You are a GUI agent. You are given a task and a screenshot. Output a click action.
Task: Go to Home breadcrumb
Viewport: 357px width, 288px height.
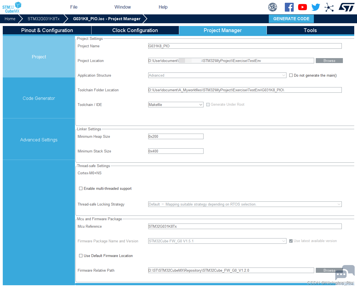10,19
